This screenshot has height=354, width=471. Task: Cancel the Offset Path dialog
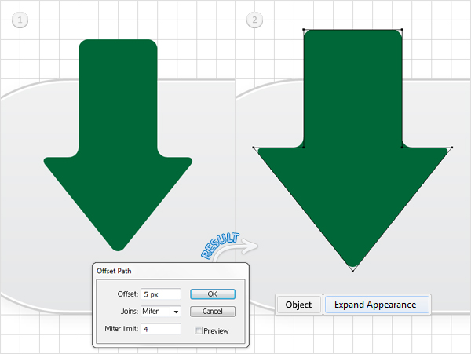[x=213, y=312]
